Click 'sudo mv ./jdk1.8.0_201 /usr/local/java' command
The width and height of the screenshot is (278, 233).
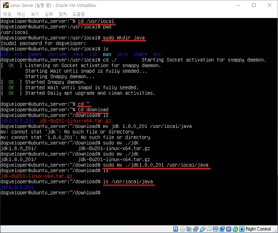tap(156, 165)
